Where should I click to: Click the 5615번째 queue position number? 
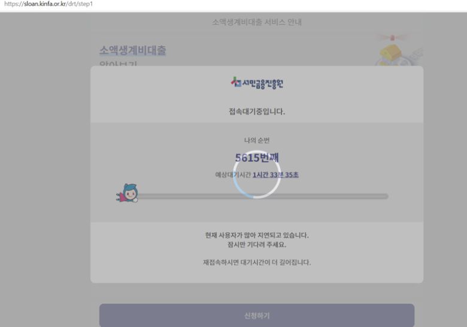point(257,158)
